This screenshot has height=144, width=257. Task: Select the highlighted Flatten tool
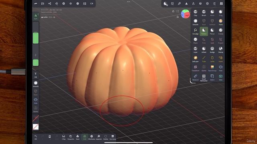[x=204, y=31]
